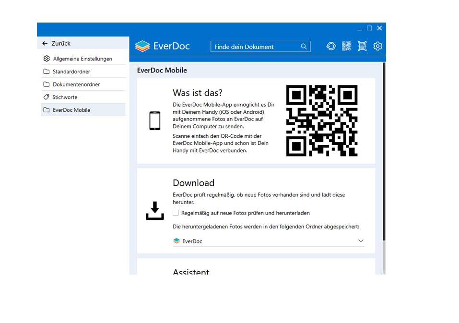
Task: Open settings via gear icon in header
Action: click(377, 46)
